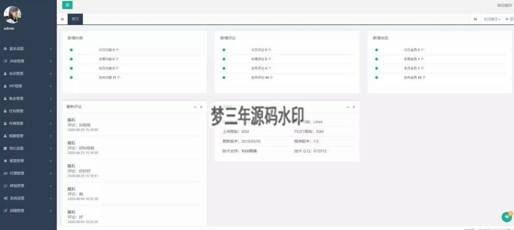The height and width of the screenshot is (230, 514).
Task: Click the 总共会员 42 个 row
Action: point(440,77)
